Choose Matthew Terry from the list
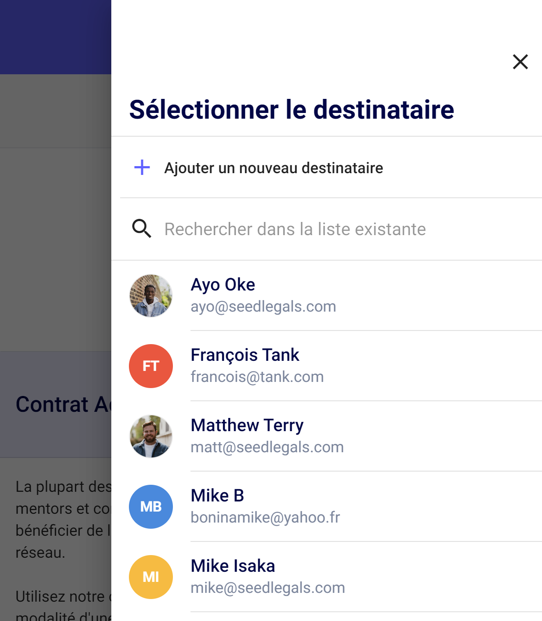542x621 pixels. pyautogui.click(x=247, y=425)
